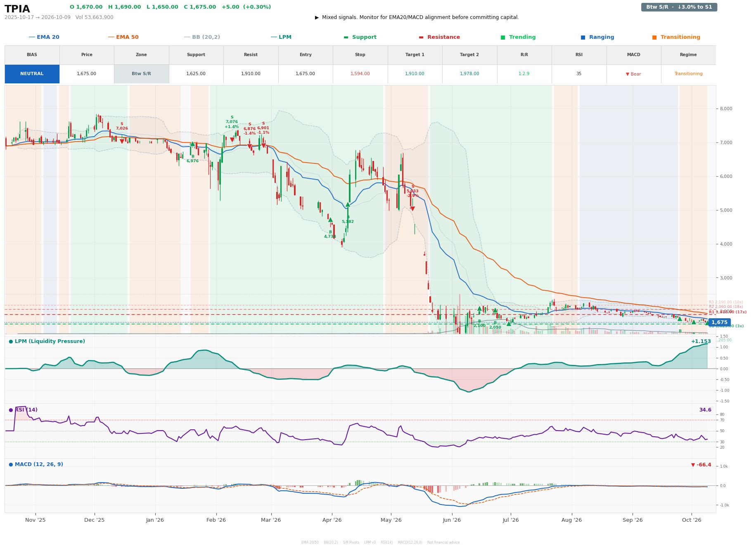
Task: Click the Oct '26 date axis label
Action: 692,520
